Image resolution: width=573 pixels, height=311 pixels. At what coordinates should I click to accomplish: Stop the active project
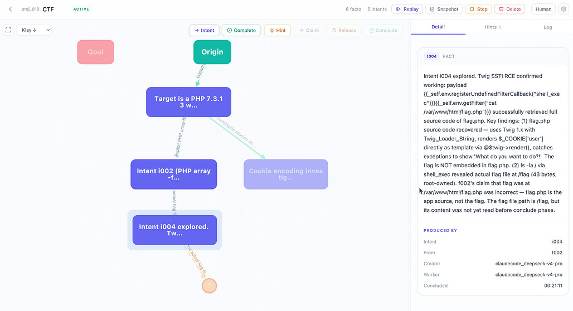tap(478, 9)
